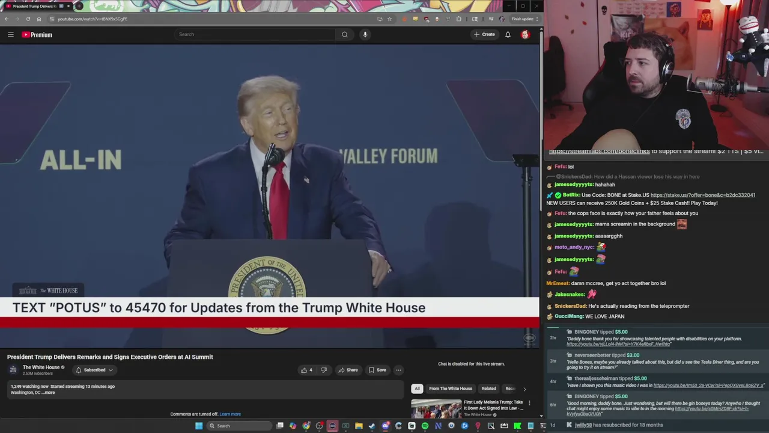769x433 pixels.
Task: Open The White House channel avatar
Action: (13, 370)
